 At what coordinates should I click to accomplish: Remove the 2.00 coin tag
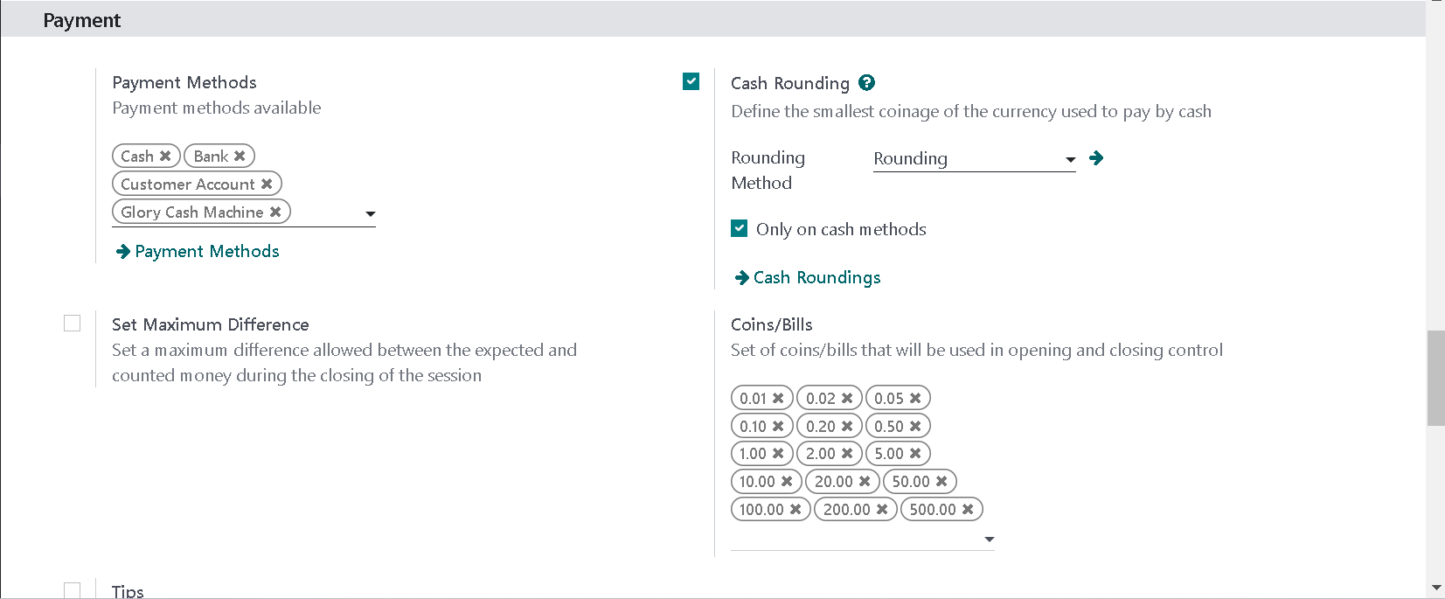847,454
